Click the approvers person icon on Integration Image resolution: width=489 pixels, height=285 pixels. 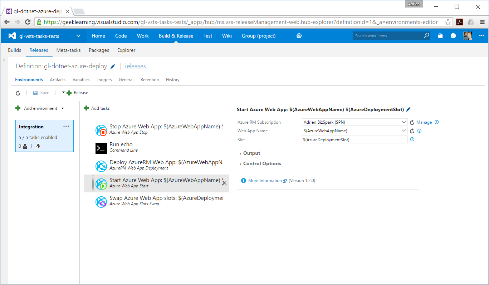coord(25,146)
